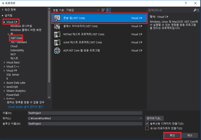
Task: Switch to small icons grid view
Action: coord(103,10)
